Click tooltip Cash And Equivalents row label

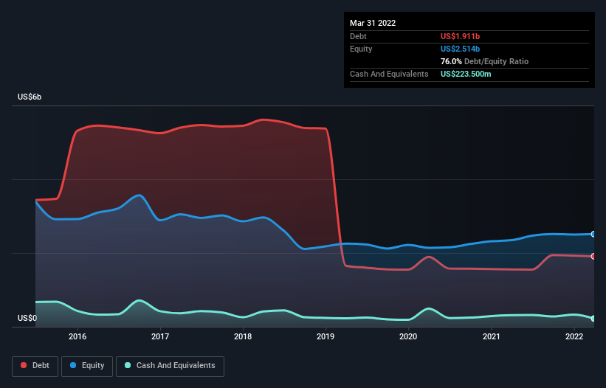(389, 74)
